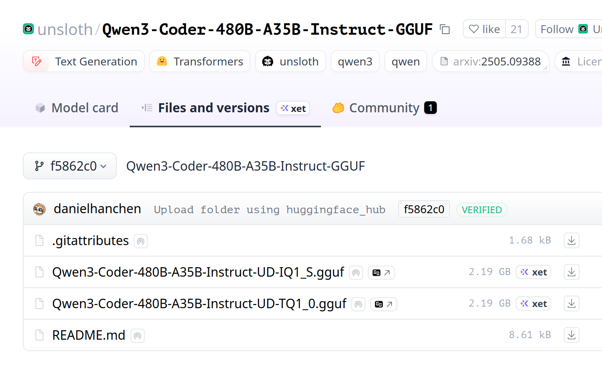
Task: Click the 2.19 GB size of UD-IQ1_S.gguf
Action: pos(490,272)
